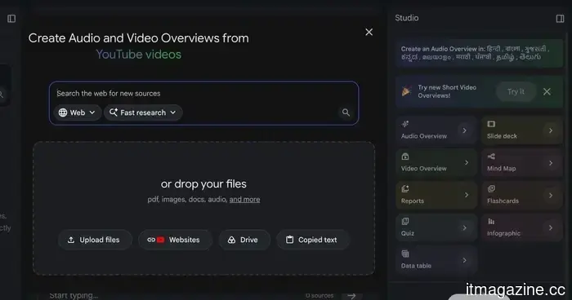
Task: Click the Drive logo icon
Action: coord(231,240)
